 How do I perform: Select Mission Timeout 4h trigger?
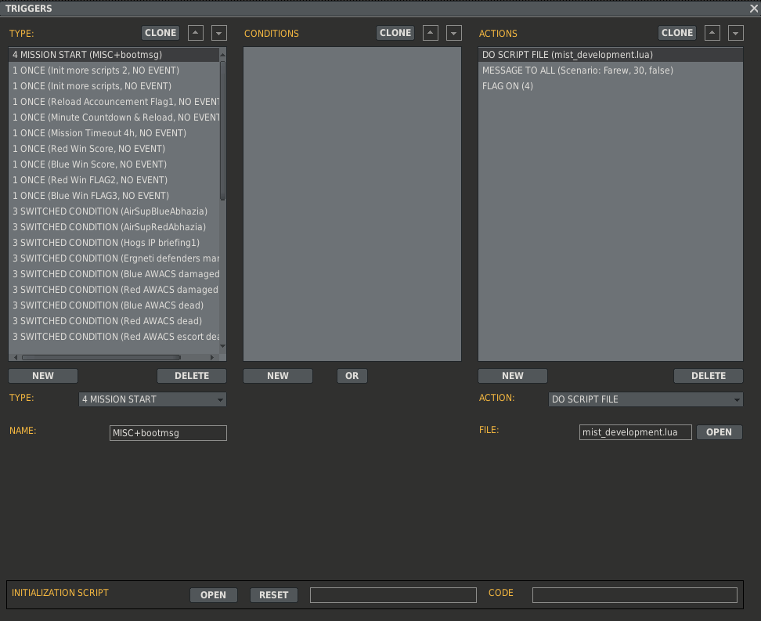point(114,133)
